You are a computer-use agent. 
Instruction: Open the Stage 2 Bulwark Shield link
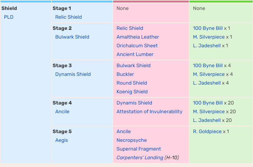click(72, 37)
